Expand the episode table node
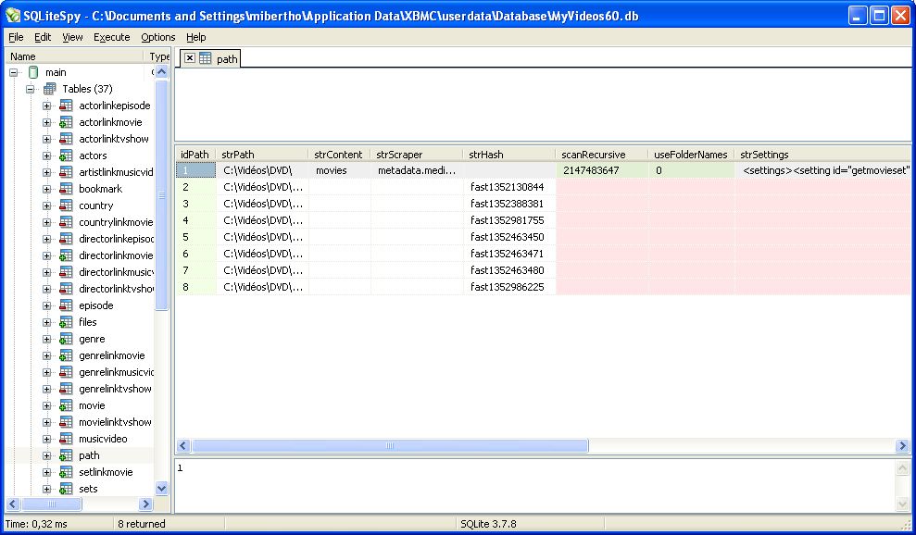916x535 pixels. 46,305
